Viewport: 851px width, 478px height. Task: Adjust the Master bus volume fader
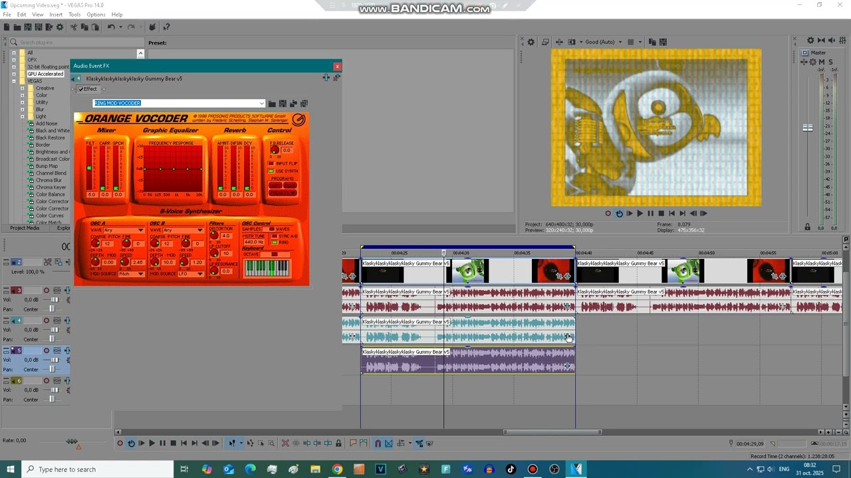point(808,127)
